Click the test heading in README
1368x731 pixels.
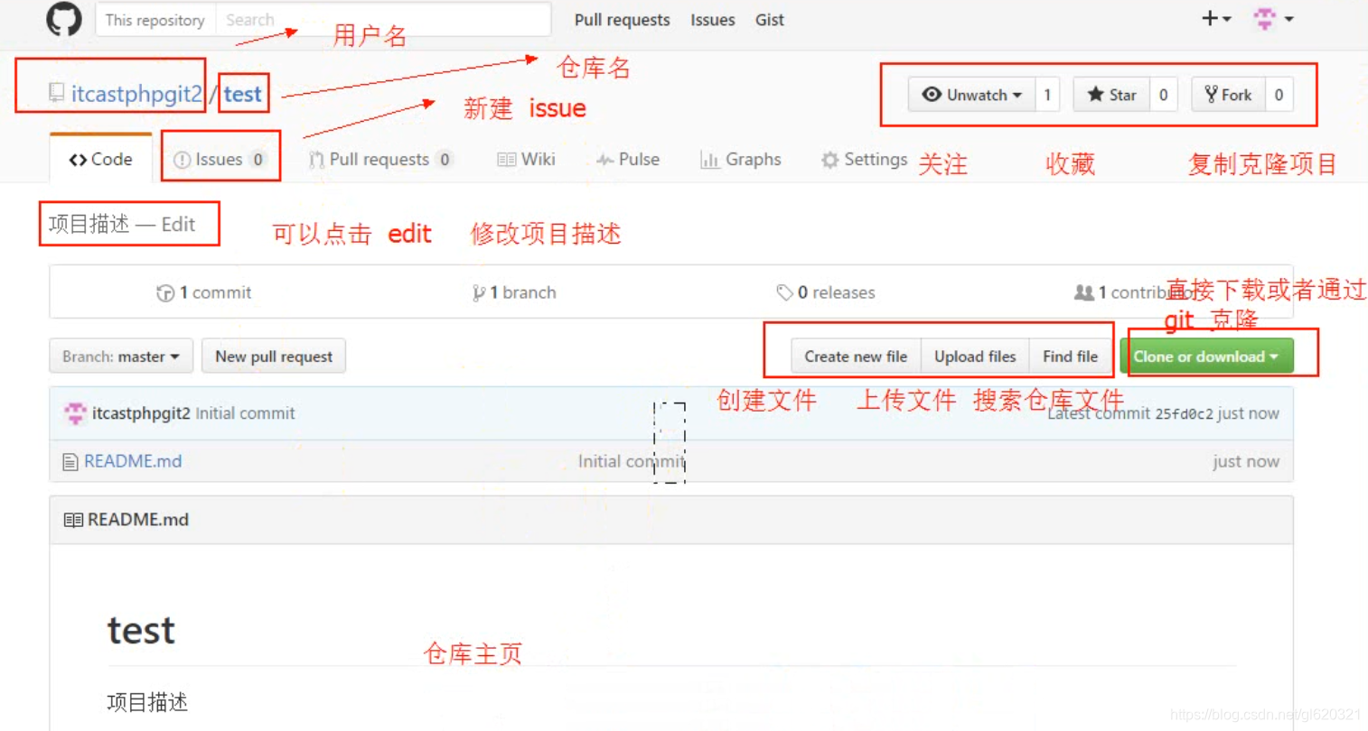(x=141, y=630)
